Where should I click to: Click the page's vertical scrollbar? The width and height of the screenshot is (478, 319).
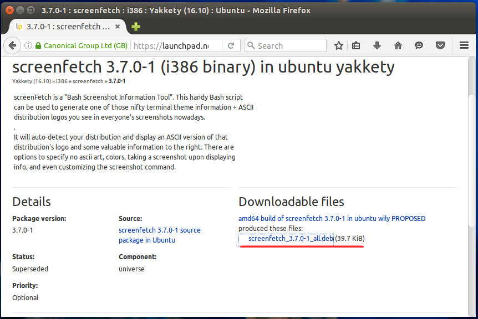[x=471, y=161]
